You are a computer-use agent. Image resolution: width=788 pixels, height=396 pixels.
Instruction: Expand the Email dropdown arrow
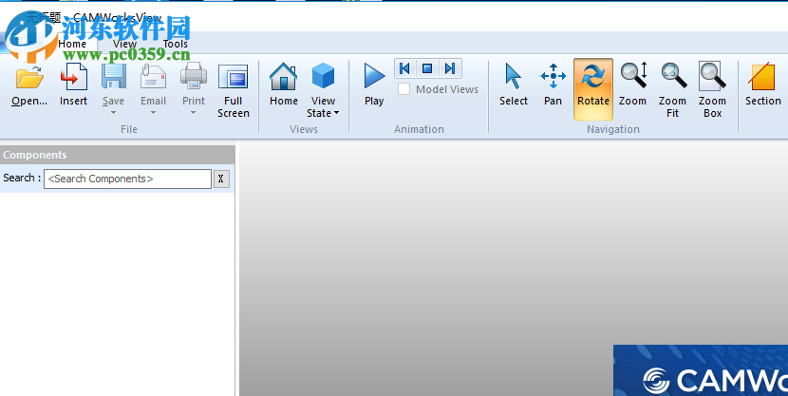(153, 113)
